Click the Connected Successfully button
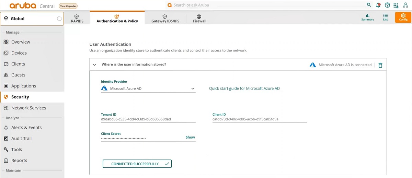Viewport: 412px width, 178px height. 137,164
